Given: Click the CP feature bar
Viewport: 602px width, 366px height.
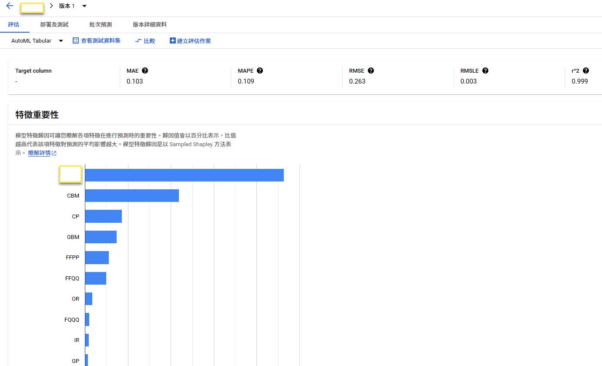Looking at the screenshot, I should [103, 216].
